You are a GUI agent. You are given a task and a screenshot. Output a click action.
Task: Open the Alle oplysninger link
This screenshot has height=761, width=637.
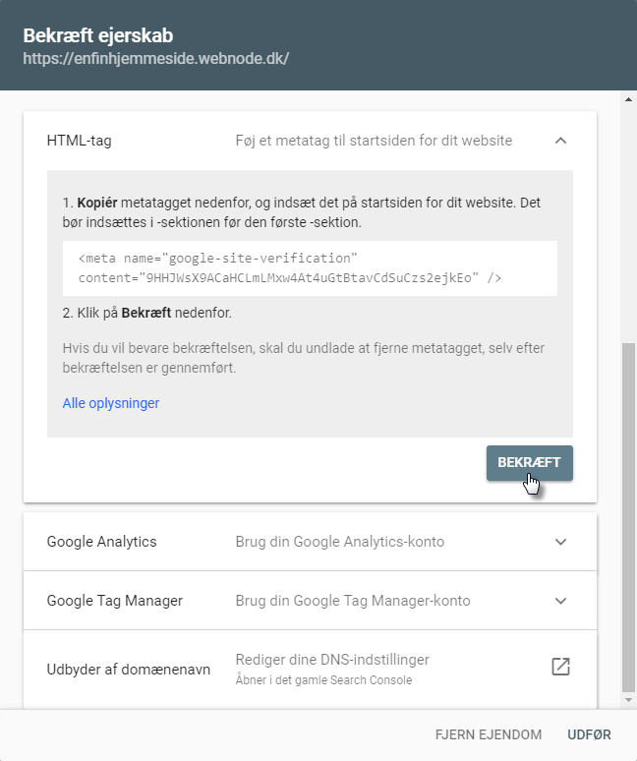111,403
